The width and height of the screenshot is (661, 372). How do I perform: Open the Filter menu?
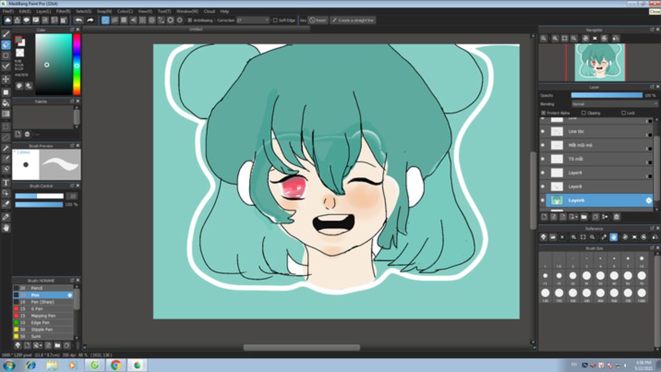point(63,12)
